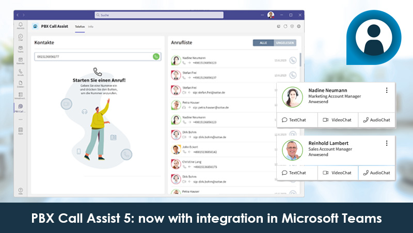Show all calls with ALLE toggle

(263, 43)
